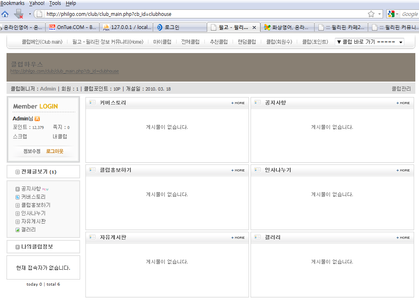Screen dimensions: 419x304
Task: Click MORE on the 공지사항 panel
Action: coord(403,103)
